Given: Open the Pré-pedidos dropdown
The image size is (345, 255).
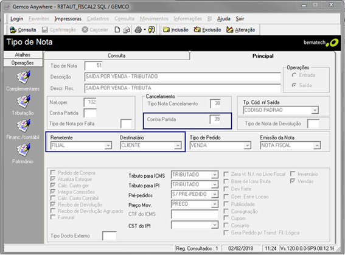Looking at the screenshot, I should [215, 194].
